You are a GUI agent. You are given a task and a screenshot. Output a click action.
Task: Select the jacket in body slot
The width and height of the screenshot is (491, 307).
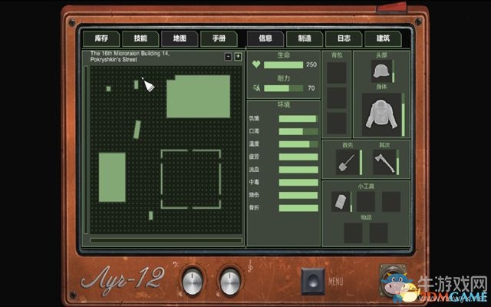click(381, 114)
